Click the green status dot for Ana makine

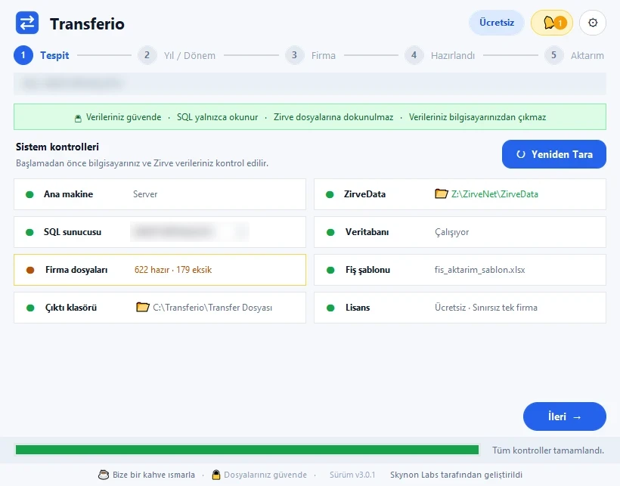pyautogui.click(x=29, y=194)
